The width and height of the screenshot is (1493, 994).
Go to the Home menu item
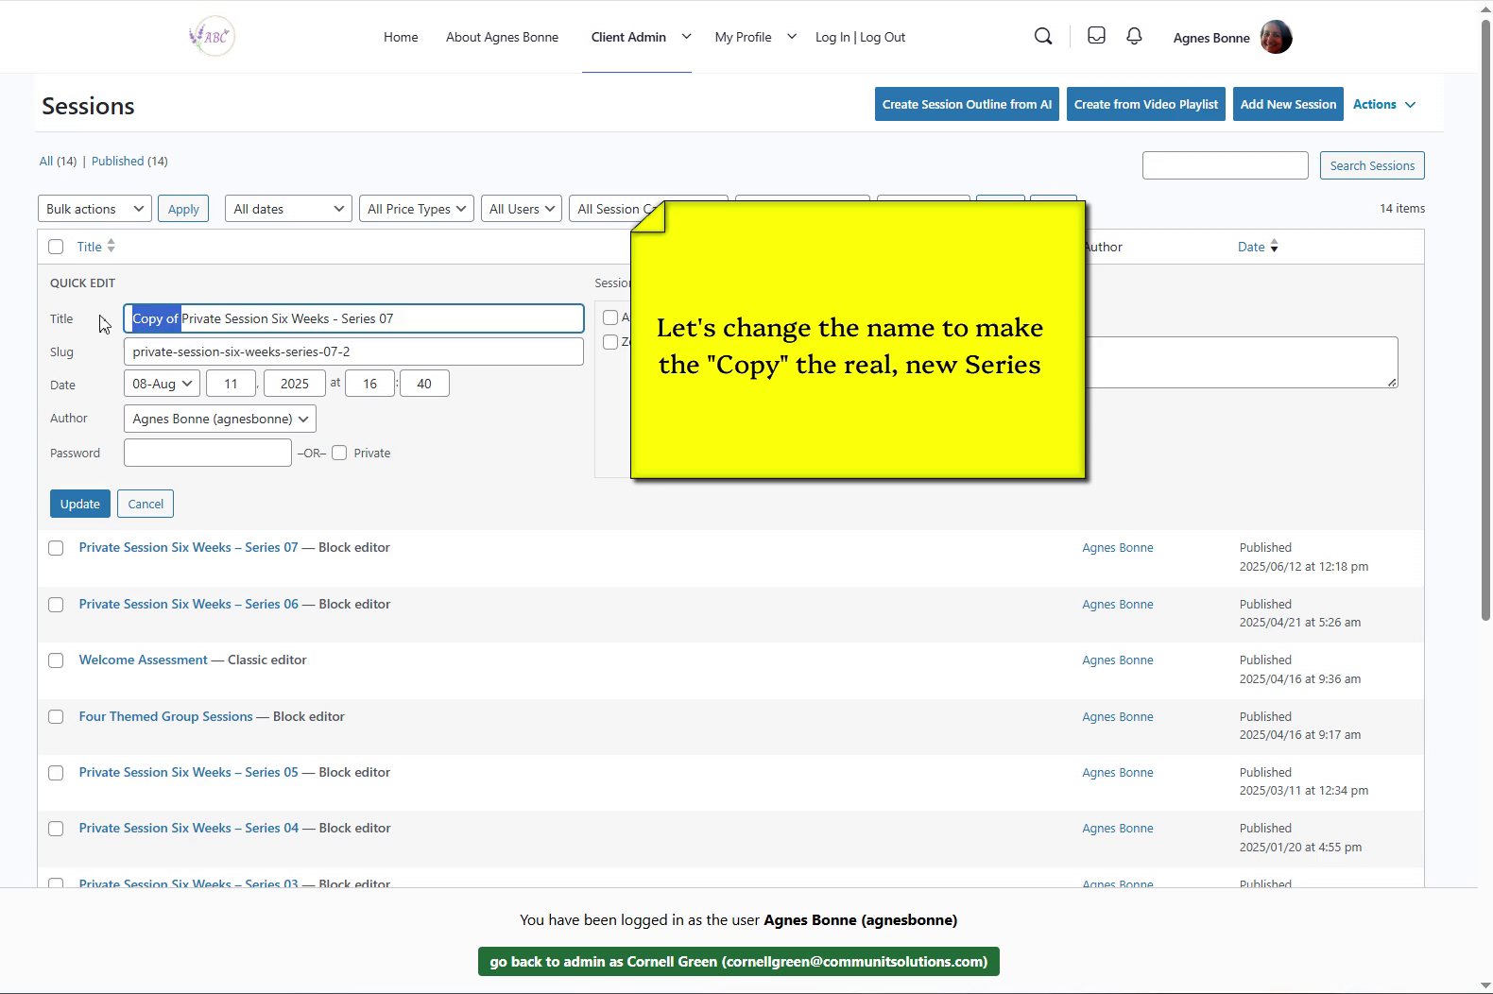tap(401, 37)
